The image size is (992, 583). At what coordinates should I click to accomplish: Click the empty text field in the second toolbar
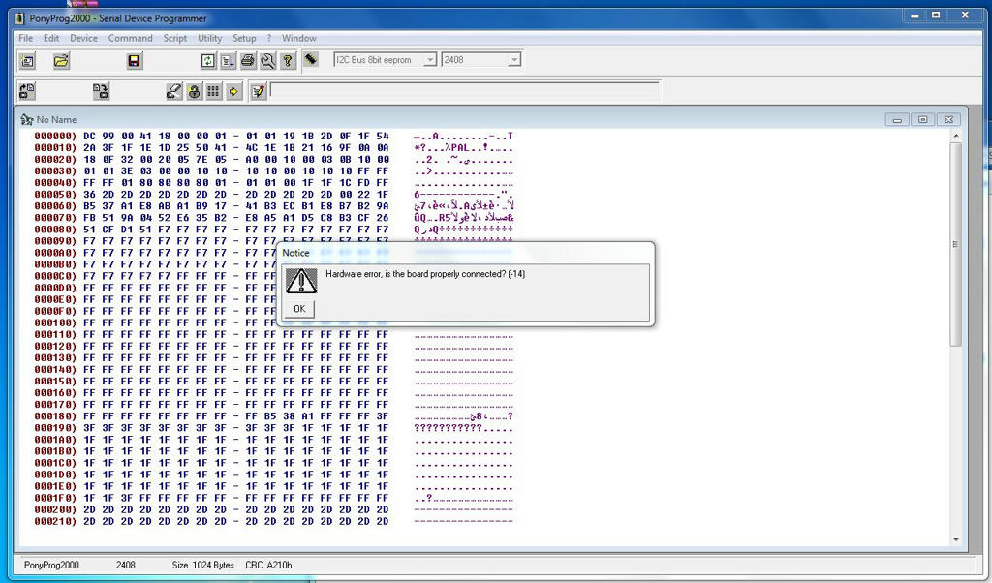[x=465, y=90]
